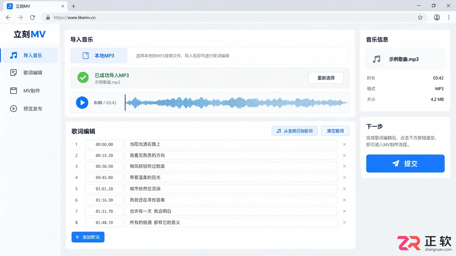Image resolution: width=456 pixels, height=256 pixels.
Task: Go forward with the browser forward arrow
Action: pyautogui.click(x=20, y=18)
